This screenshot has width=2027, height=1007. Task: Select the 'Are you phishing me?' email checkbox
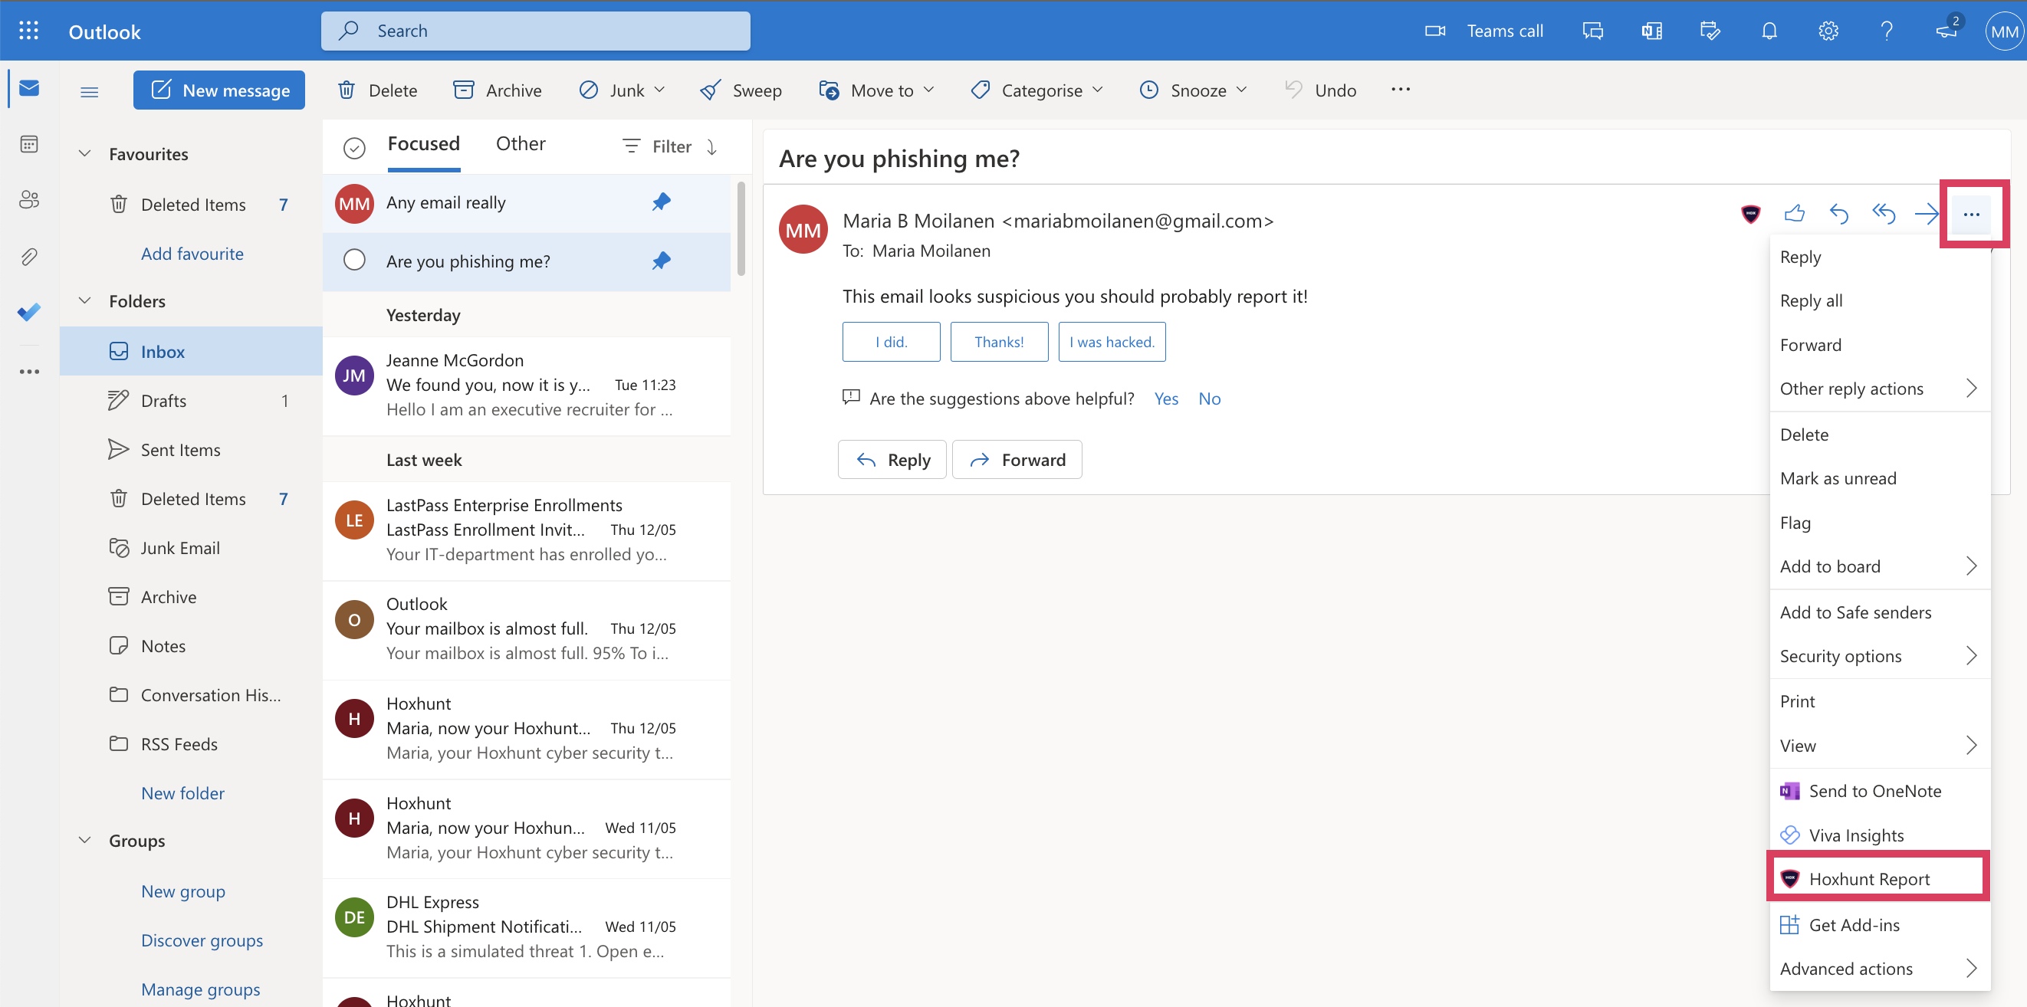point(355,261)
